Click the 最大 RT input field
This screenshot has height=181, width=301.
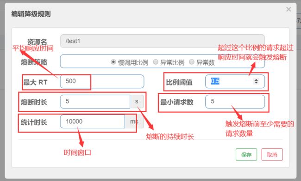coord(102,81)
